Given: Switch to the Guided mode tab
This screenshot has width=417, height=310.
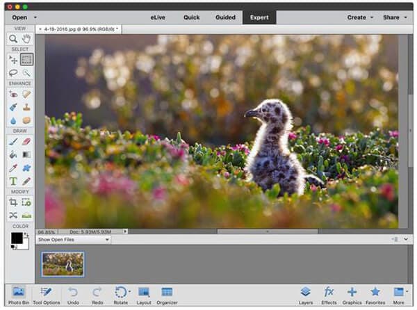Looking at the screenshot, I should [225, 17].
